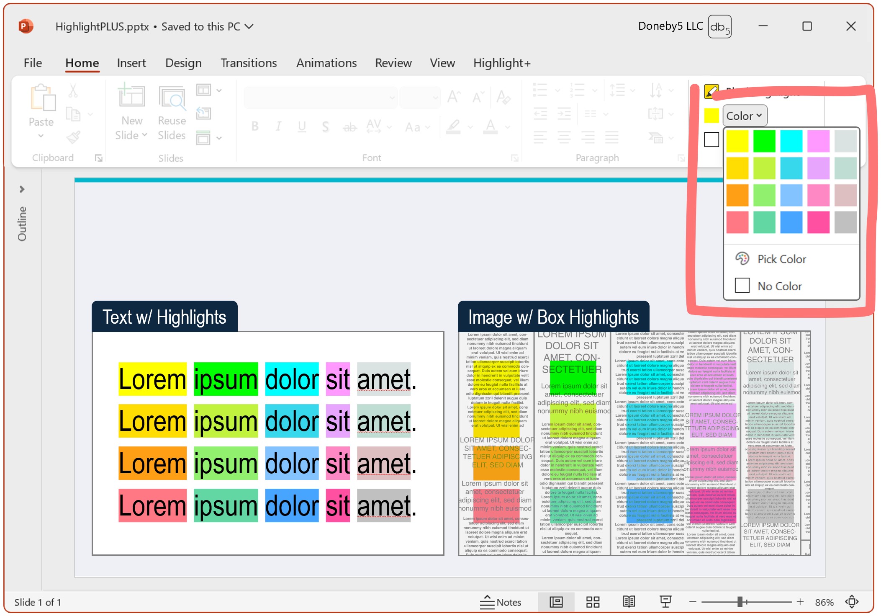Switch to Normal view
This screenshot has height=616, width=881.
point(556,602)
